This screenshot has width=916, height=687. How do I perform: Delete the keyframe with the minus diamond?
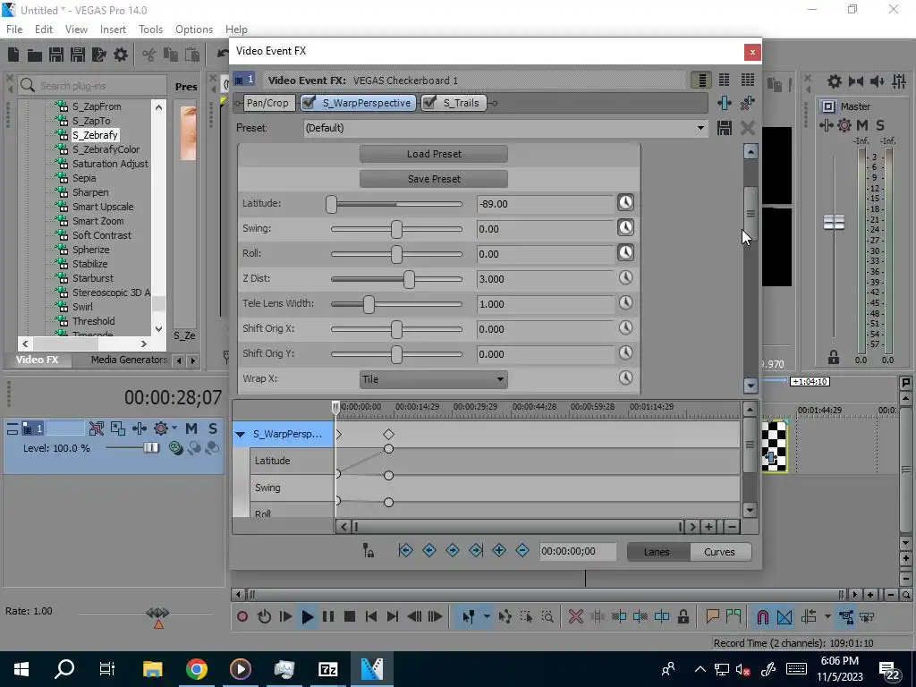coord(522,550)
